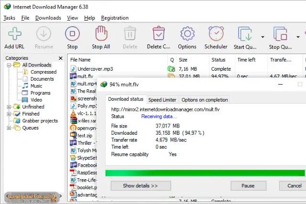
Task: Click the Show details button
Action: pos(141,186)
